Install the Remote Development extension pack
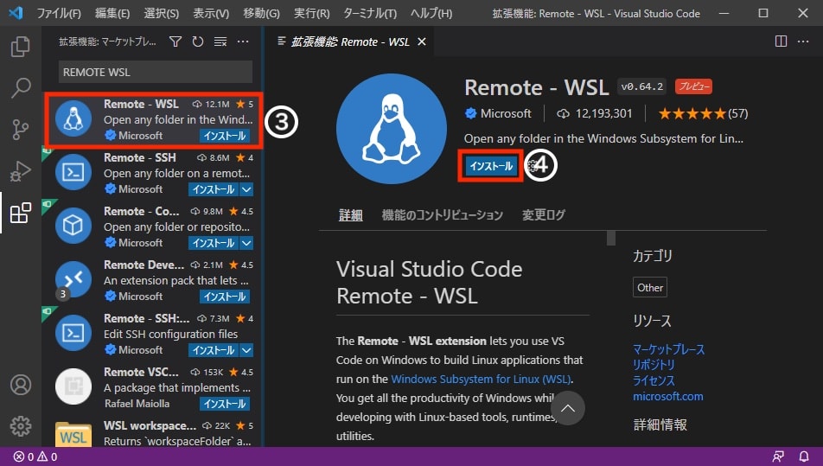Viewport: 823px width, 466px height. (x=225, y=296)
